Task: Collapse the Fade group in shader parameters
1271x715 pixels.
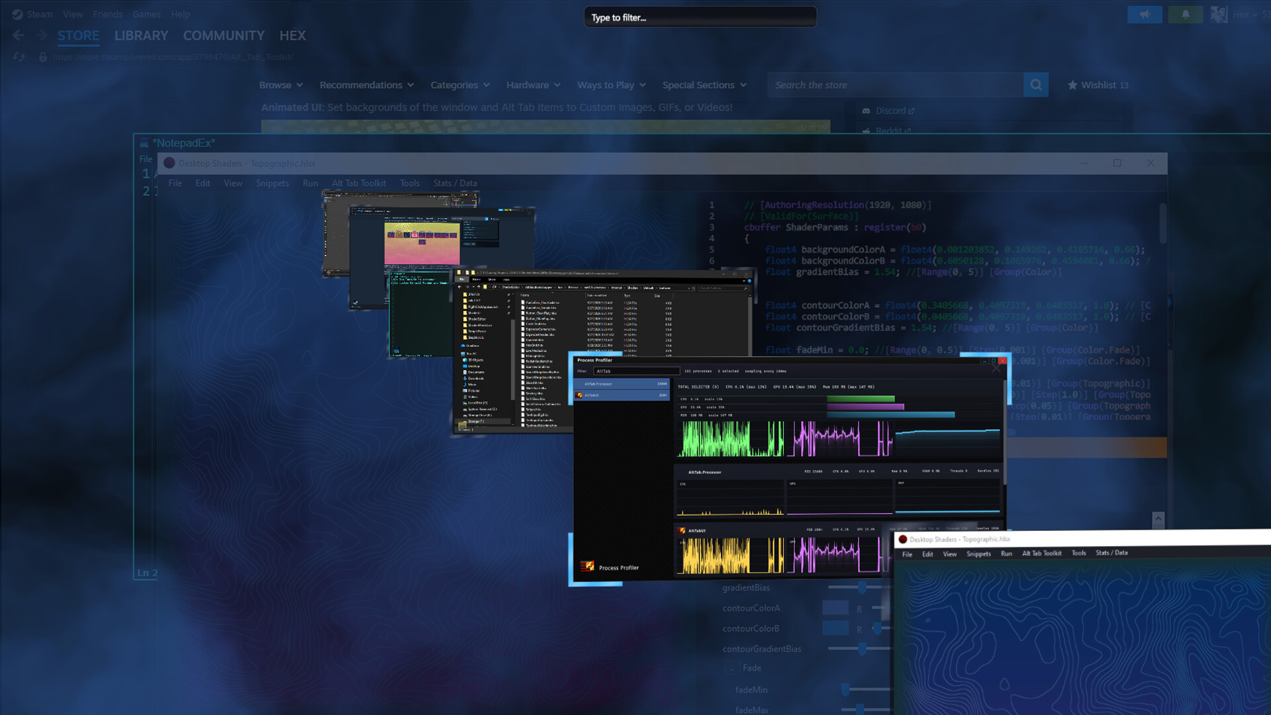Action: coord(732,669)
